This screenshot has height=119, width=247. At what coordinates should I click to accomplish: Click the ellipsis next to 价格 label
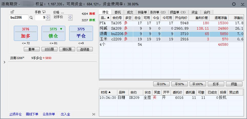tap(62, 12)
